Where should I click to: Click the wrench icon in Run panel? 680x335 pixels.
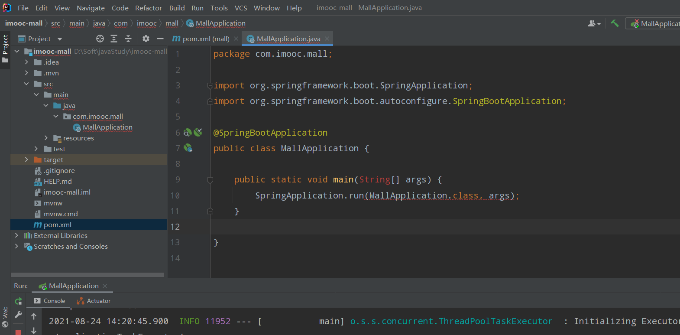point(18,315)
